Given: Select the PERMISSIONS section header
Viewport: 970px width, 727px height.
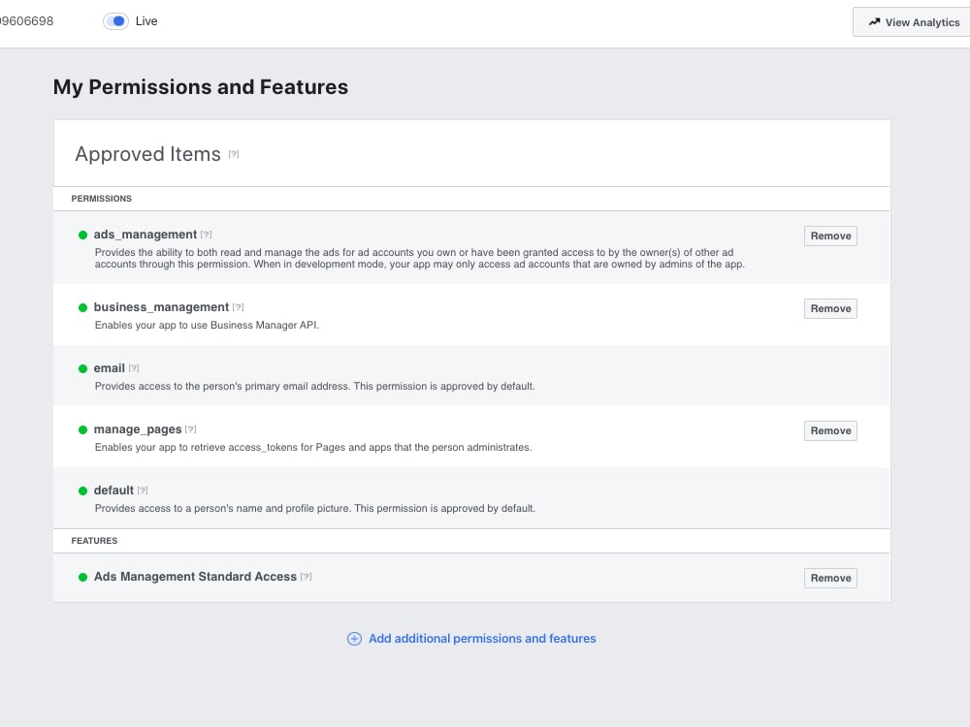Looking at the screenshot, I should pyautogui.click(x=101, y=199).
